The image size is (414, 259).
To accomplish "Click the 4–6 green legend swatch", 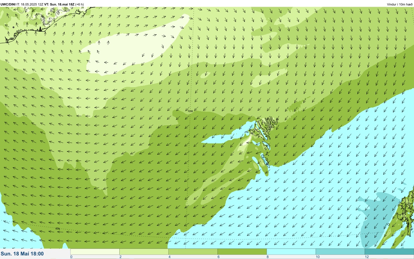I will click(193, 252).
